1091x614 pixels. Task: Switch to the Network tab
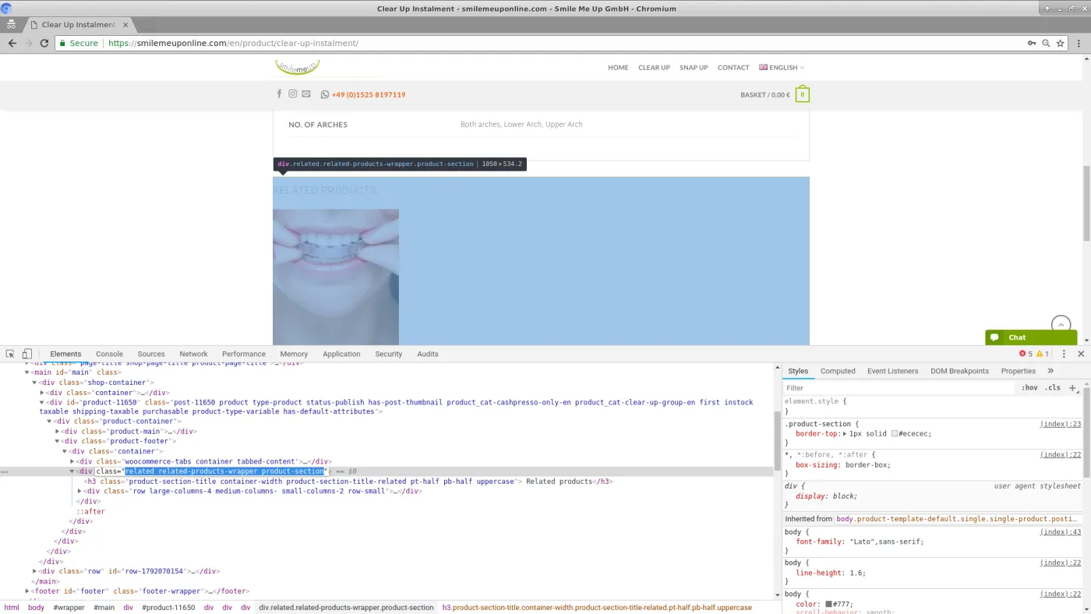pos(193,354)
